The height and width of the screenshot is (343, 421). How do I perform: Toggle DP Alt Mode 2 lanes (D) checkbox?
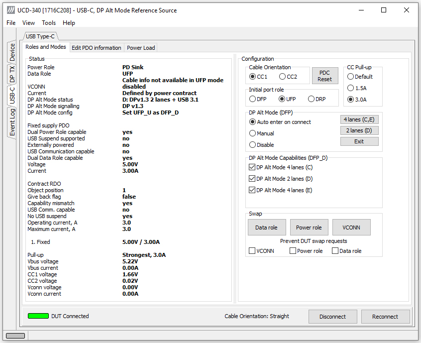(x=252, y=179)
